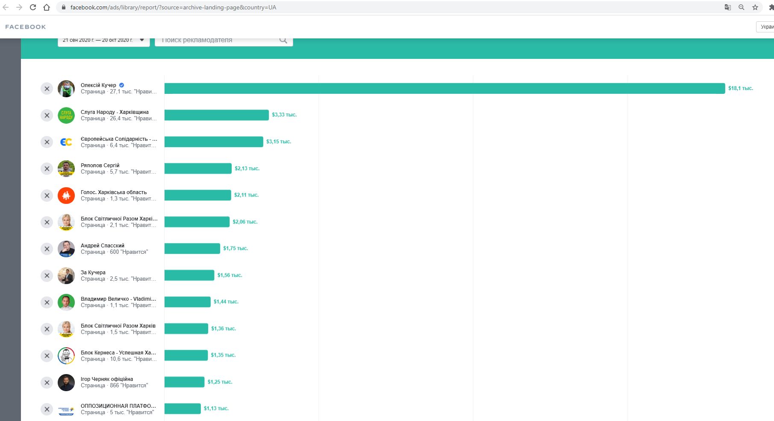Remove Ігор Черняк офіційна row
This screenshot has height=421, width=774.
point(47,383)
